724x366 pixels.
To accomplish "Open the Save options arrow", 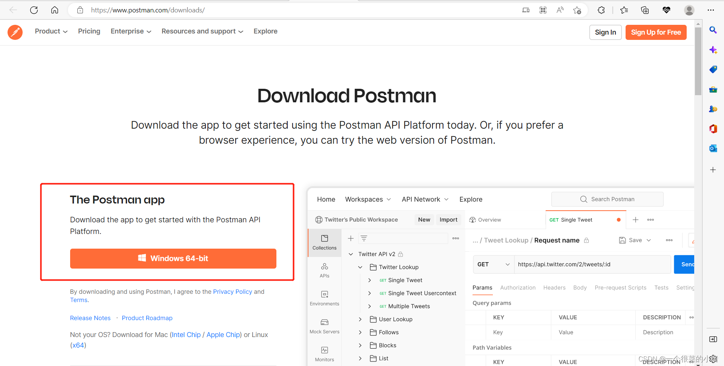I will coord(649,240).
